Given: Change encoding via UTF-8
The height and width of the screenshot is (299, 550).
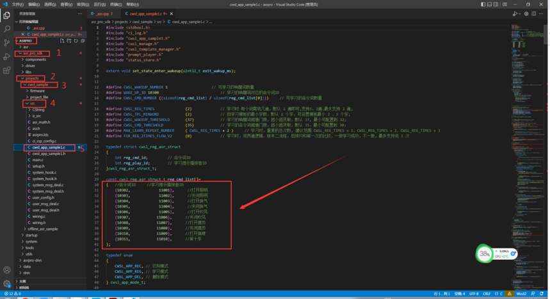Looking at the screenshot, I should pyautogui.click(x=474, y=293).
